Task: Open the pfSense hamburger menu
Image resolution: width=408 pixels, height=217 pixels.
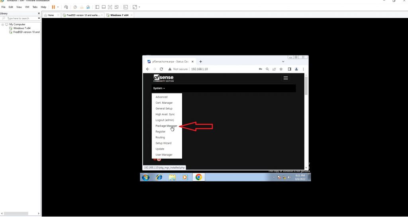Action: [x=286, y=78]
